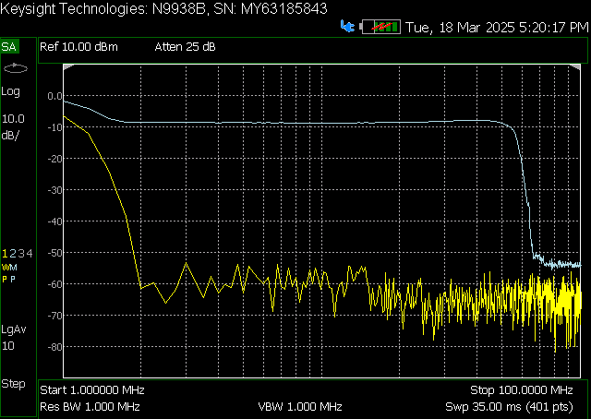591x419 pixels.
Task: Click the left reference triangle marker at graph top
Action: (x=68, y=67)
